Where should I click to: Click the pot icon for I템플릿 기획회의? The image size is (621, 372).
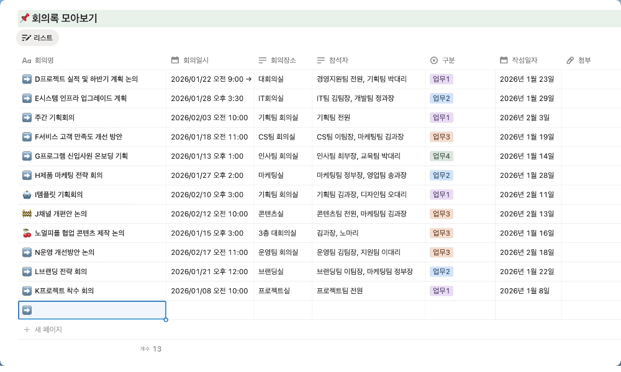click(x=27, y=195)
